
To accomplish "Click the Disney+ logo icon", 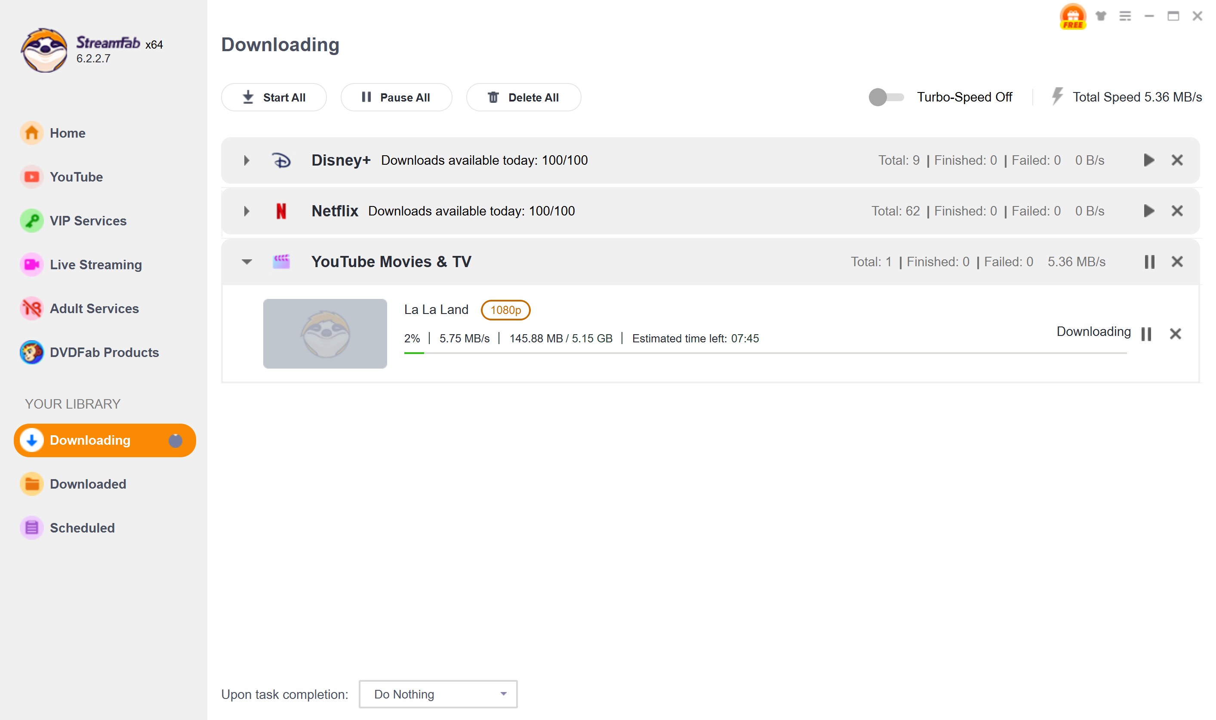I will (281, 160).
